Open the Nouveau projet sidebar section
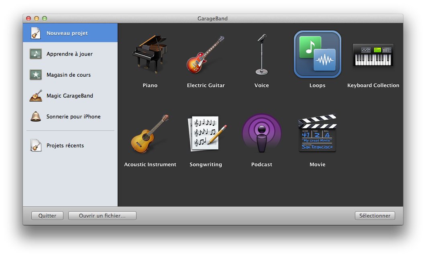This screenshot has width=426, height=257. tap(67, 33)
